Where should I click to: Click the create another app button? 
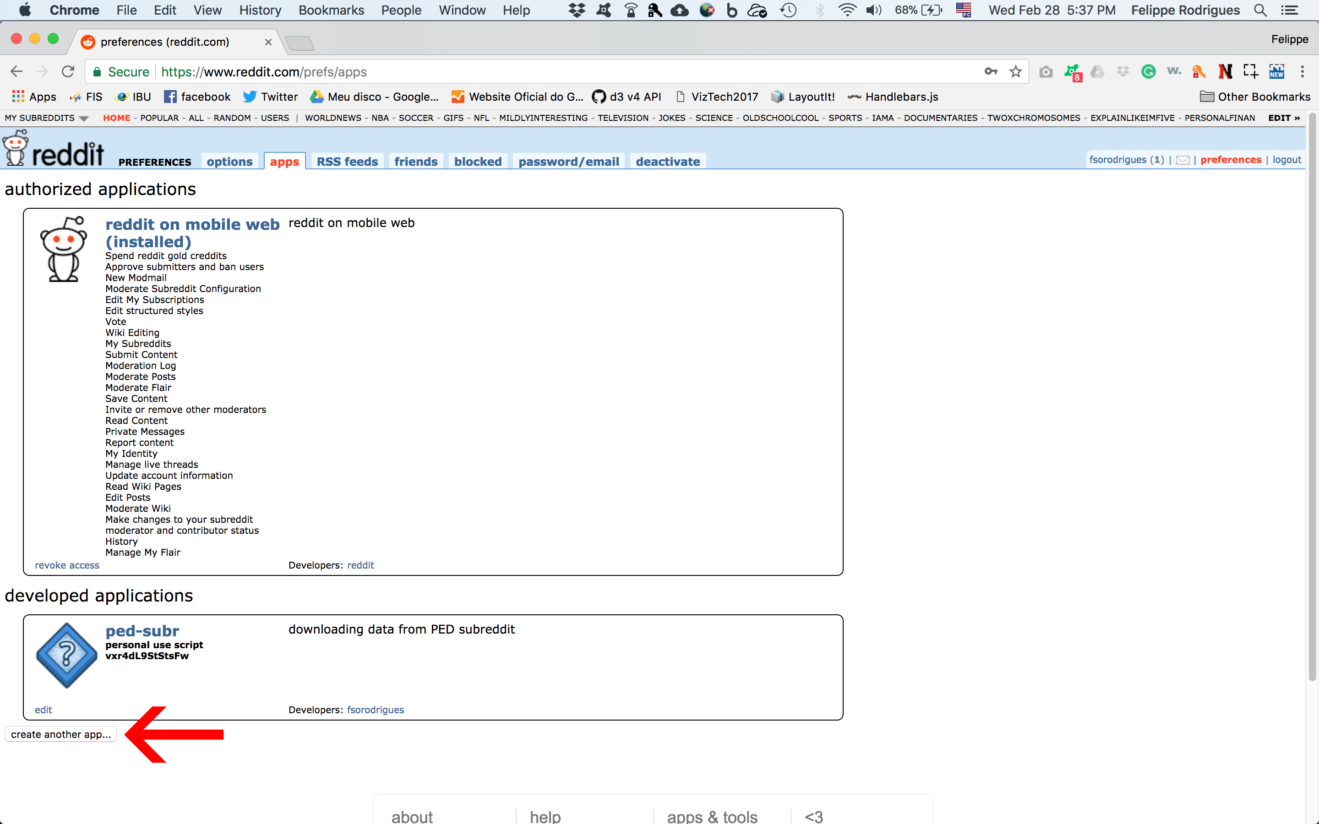click(x=60, y=734)
